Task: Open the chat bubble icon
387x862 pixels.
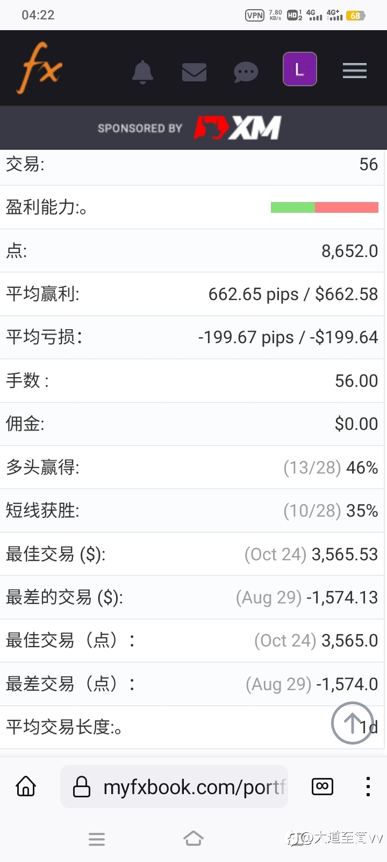Action: tap(246, 72)
